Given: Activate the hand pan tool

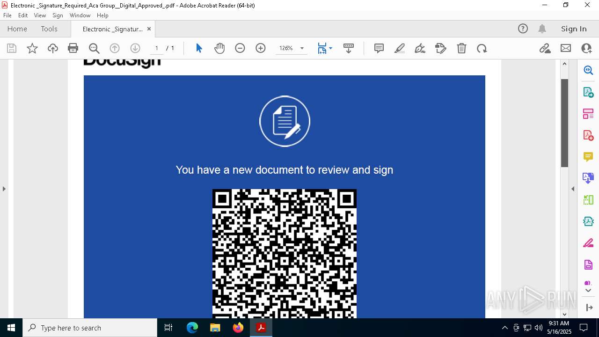Looking at the screenshot, I should click(219, 48).
